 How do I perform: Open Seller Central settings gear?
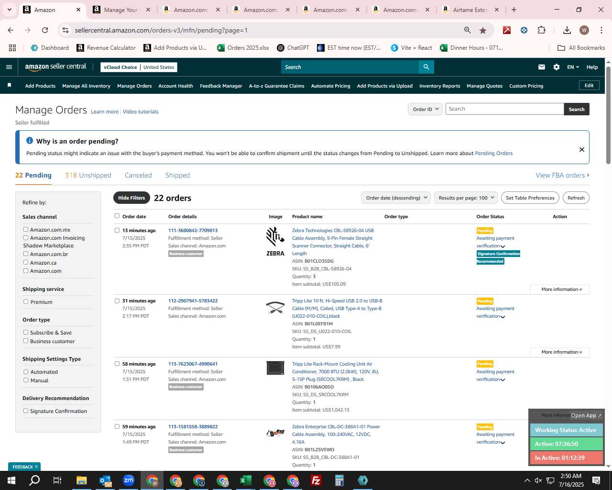pyautogui.click(x=557, y=67)
